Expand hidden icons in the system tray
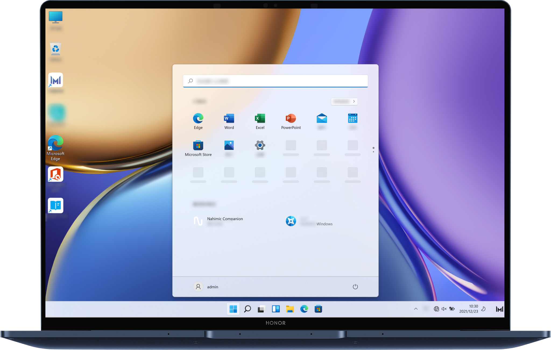 click(416, 309)
